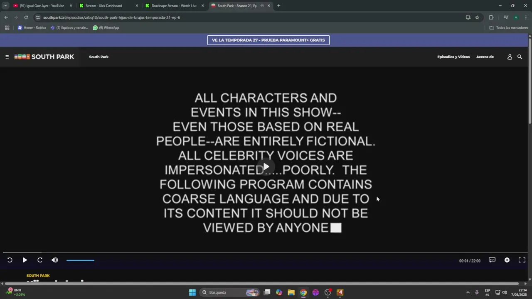Open ESP language input switcher

487,292
